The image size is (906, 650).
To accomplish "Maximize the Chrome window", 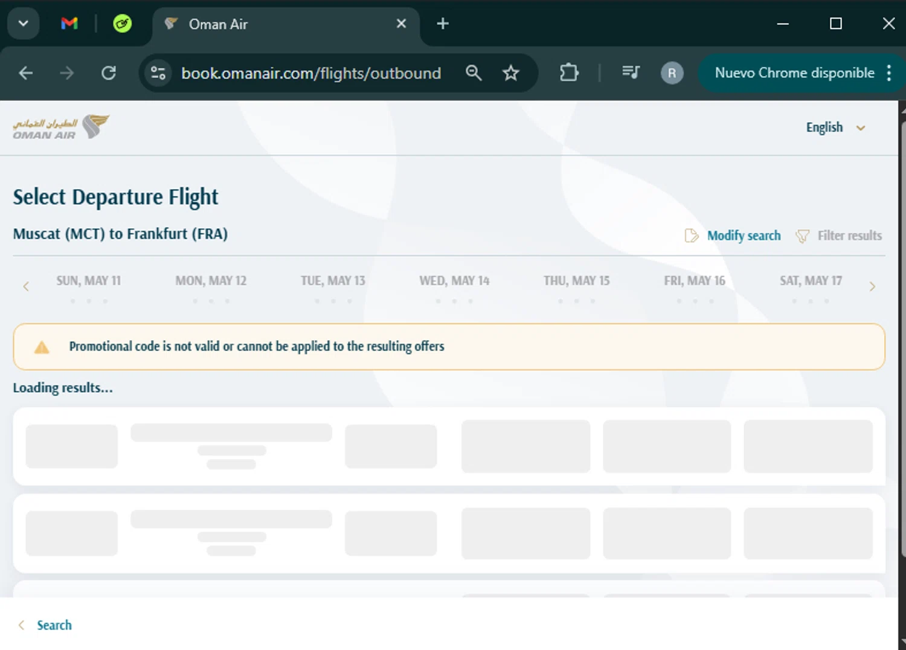I will tap(836, 24).
